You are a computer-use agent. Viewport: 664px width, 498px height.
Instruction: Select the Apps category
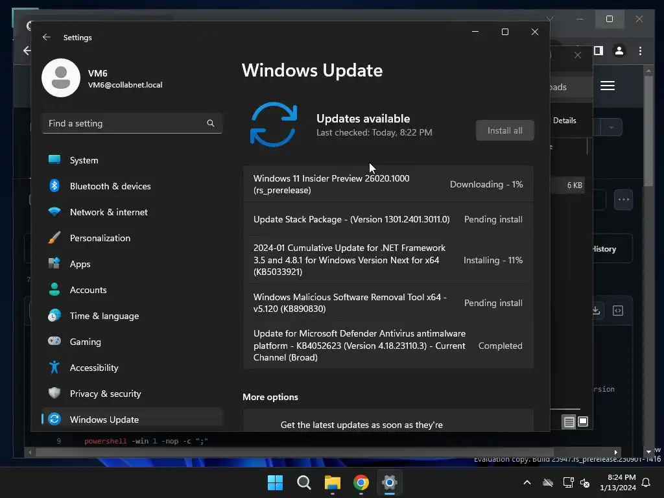[x=132, y=264]
